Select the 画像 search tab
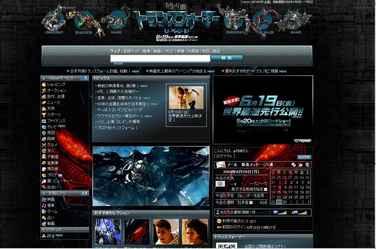 point(146,51)
